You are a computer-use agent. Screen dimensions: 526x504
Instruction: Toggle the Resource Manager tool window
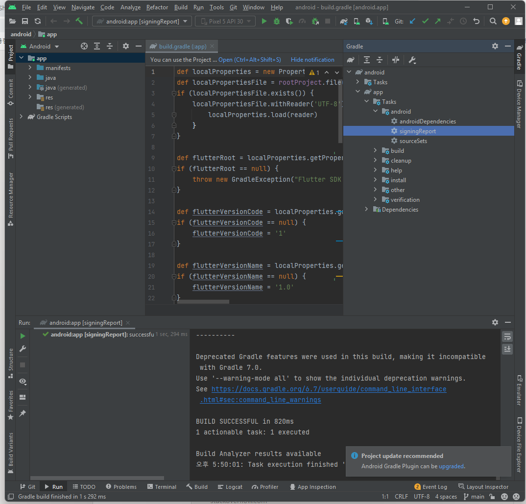point(11,199)
